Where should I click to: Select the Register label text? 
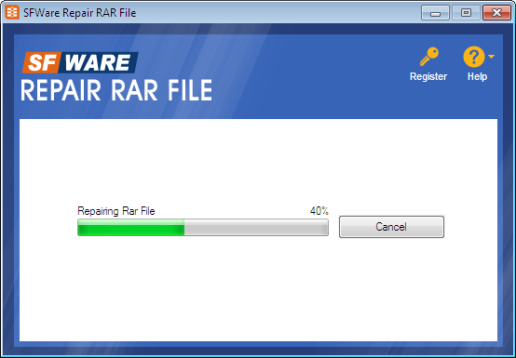point(428,76)
